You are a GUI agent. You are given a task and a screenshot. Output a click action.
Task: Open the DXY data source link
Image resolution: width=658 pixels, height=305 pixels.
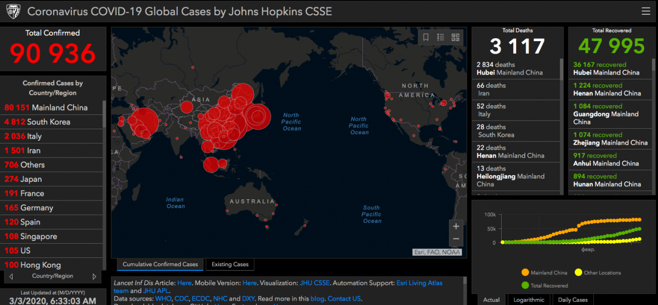pos(248,299)
